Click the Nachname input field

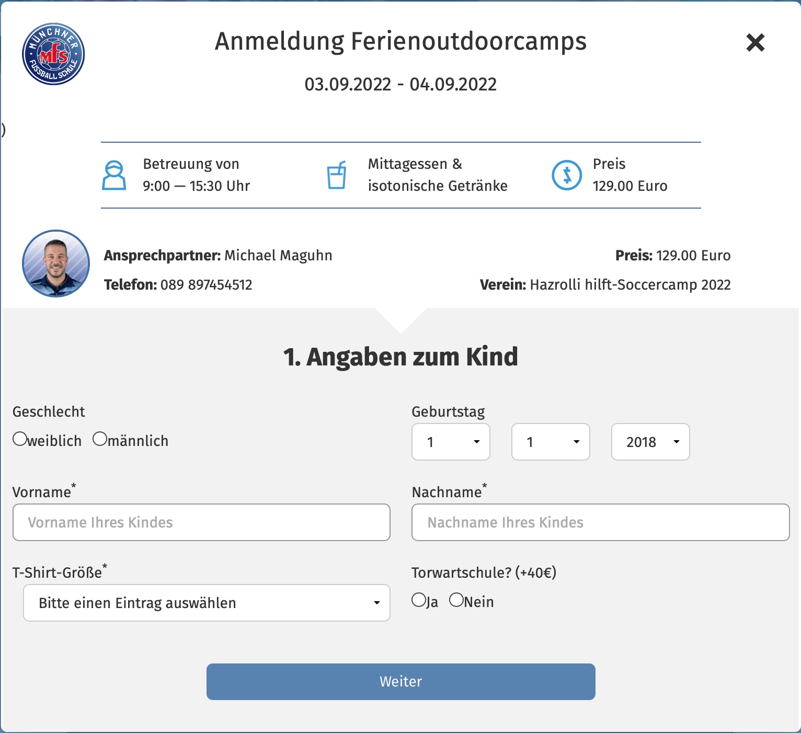tap(600, 522)
